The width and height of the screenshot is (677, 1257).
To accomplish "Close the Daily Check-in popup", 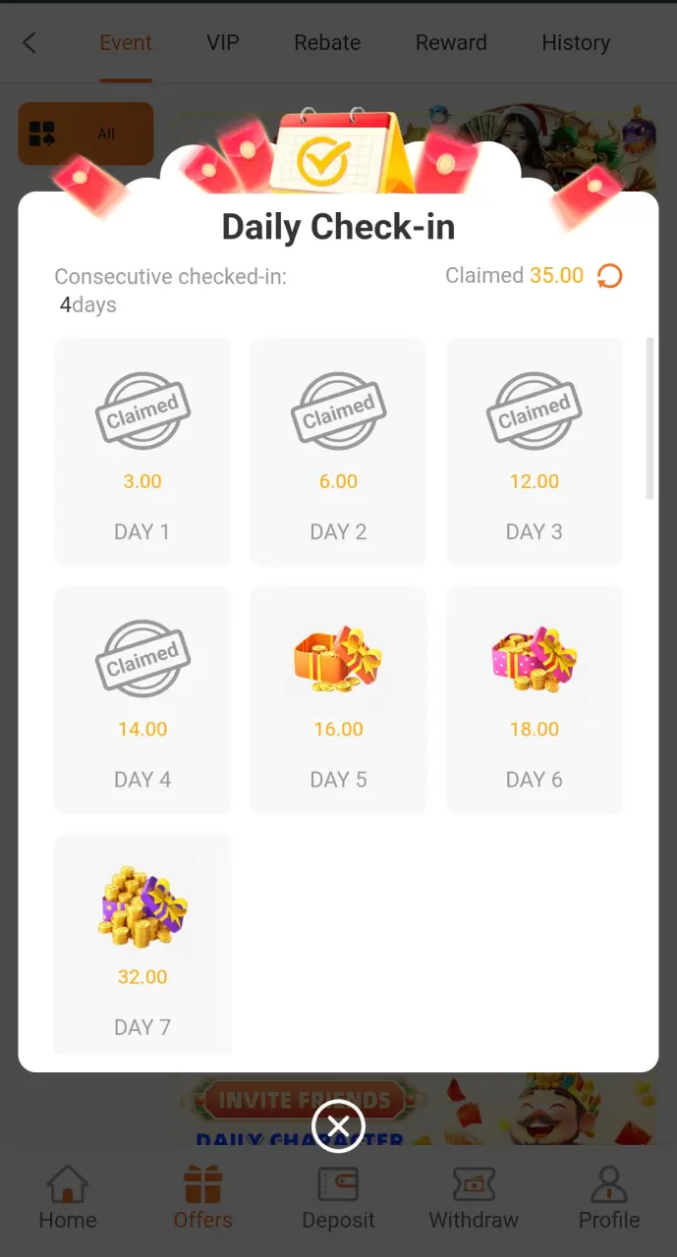I will tap(338, 1125).
